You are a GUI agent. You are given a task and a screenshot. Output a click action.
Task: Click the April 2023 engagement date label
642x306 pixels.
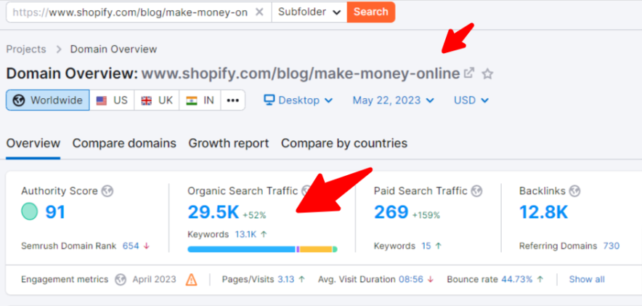[155, 279]
